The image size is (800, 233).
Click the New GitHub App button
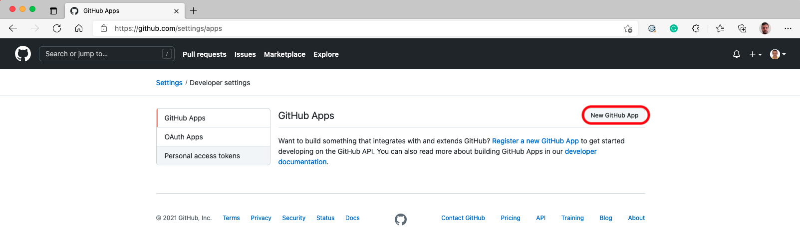pyautogui.click(x=614, y=116)
